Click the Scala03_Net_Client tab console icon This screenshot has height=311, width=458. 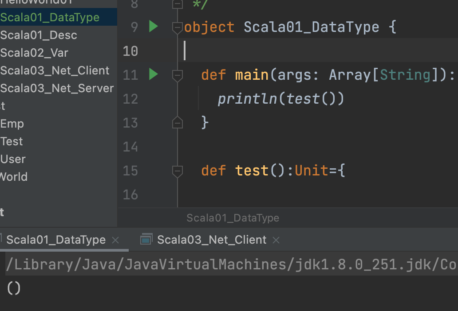(x=146, y=240)
